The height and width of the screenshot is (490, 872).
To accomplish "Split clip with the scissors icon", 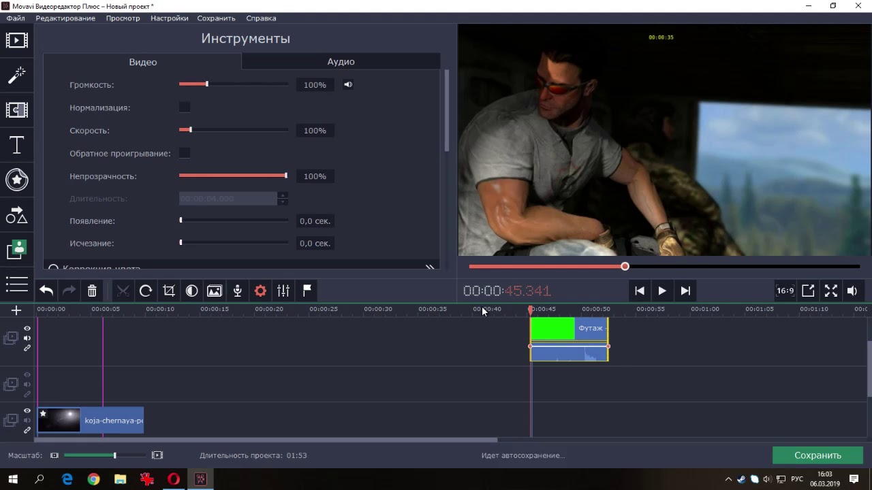I will (123, 291).
